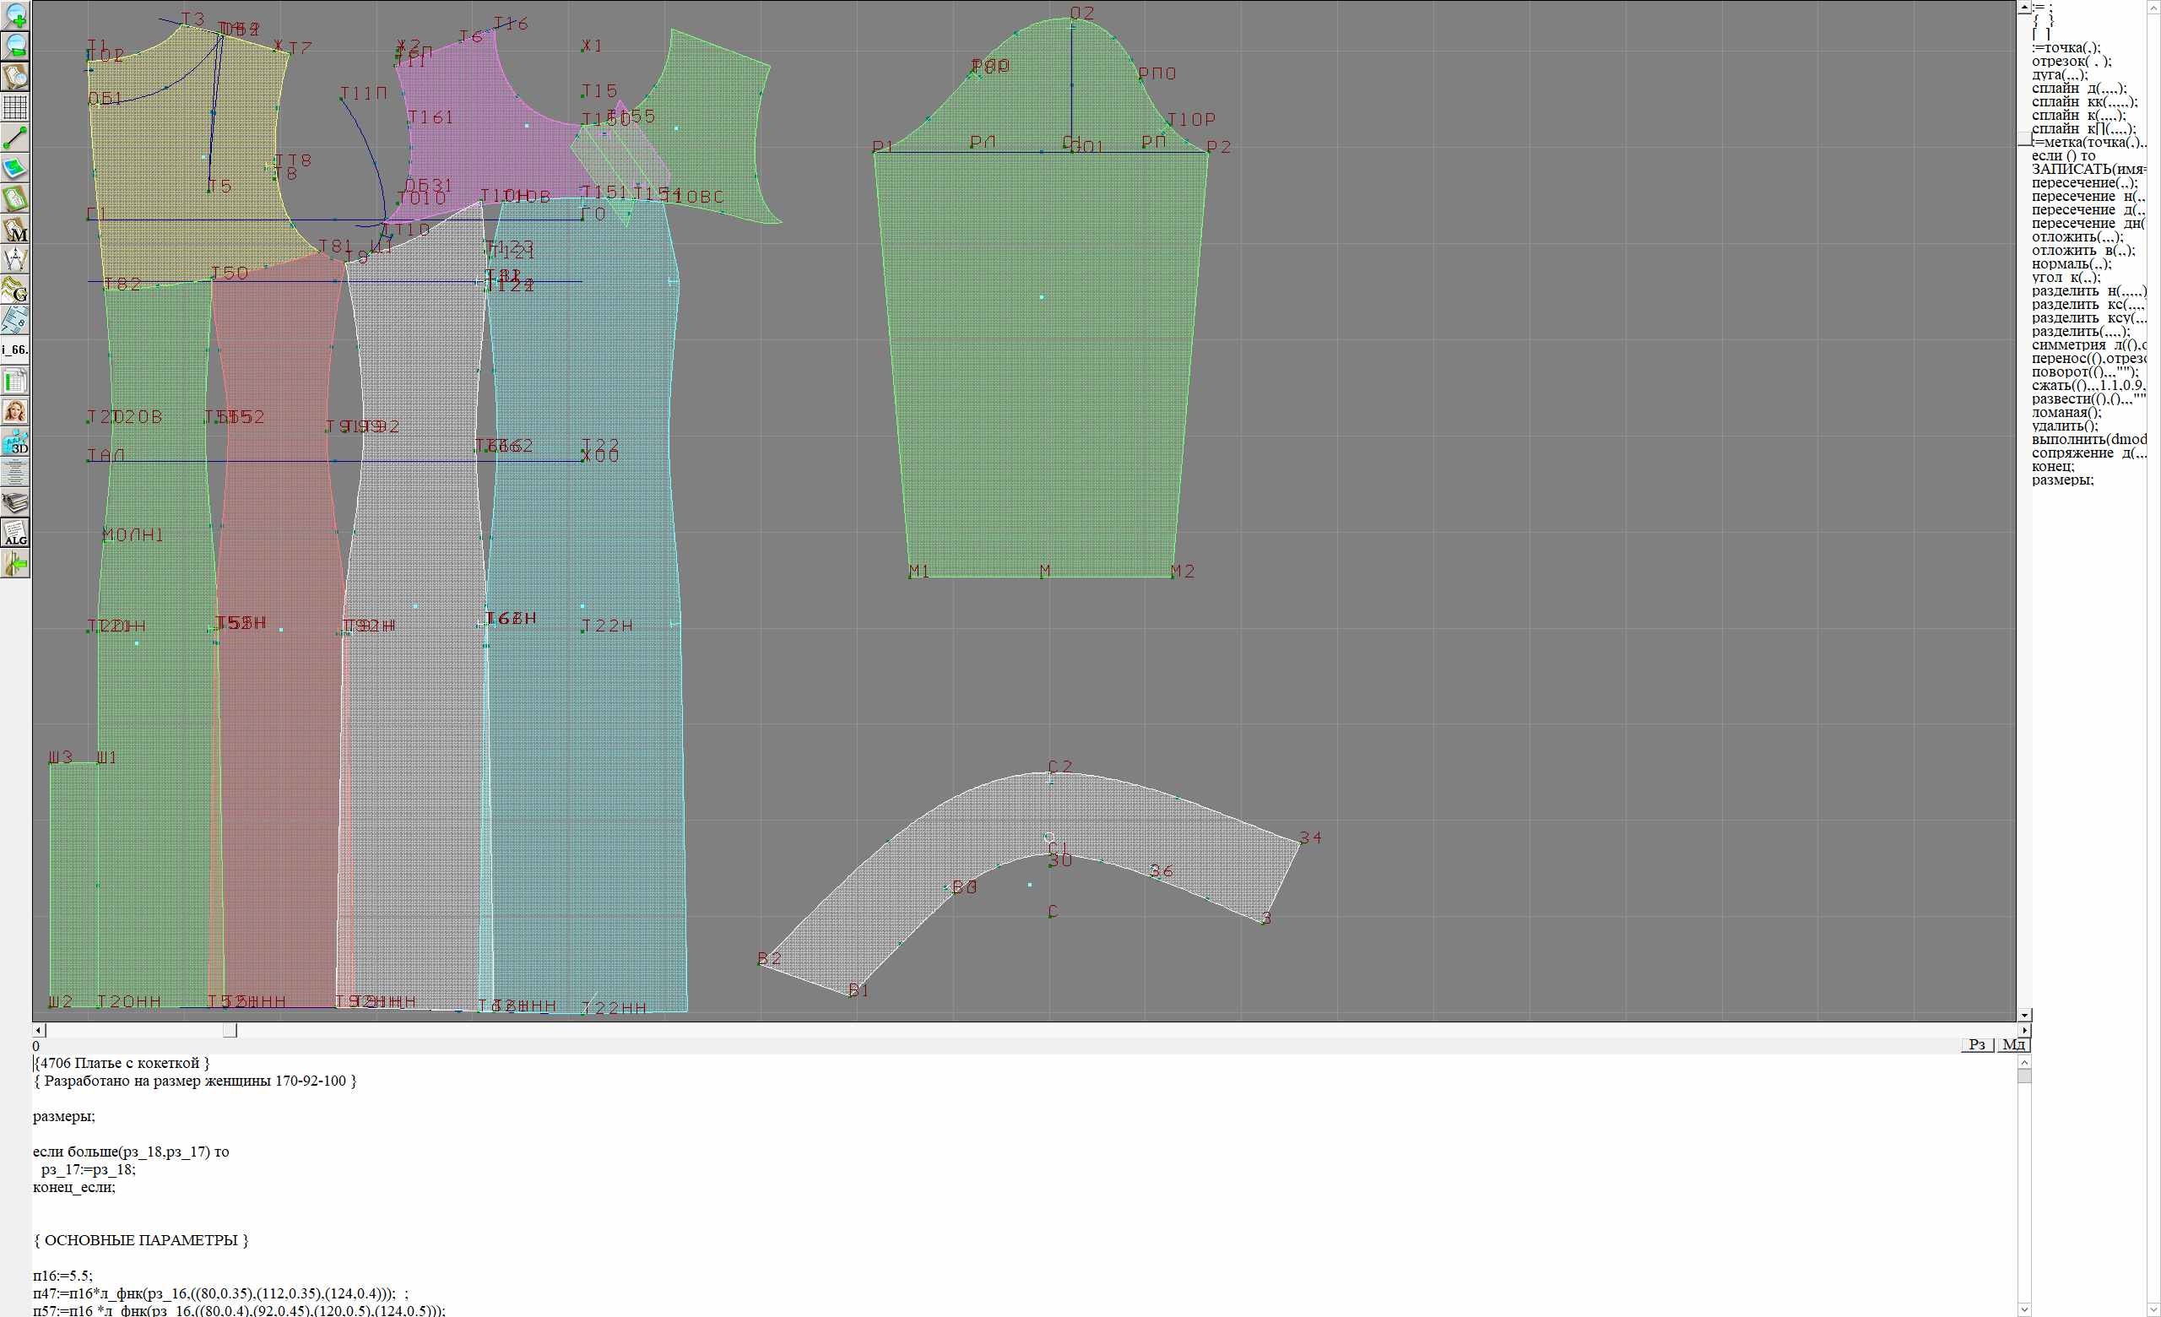
Task: Click the green arrow exit icon
Action: 16,564
